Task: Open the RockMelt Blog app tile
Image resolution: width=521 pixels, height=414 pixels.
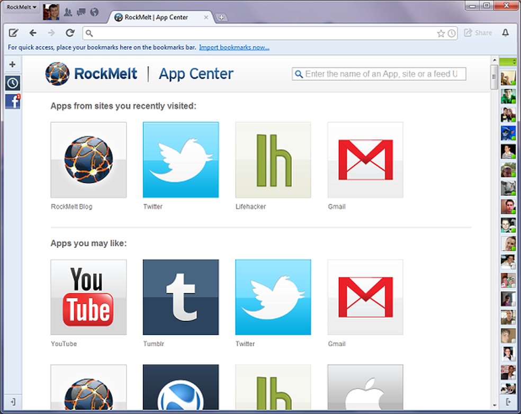Action: [x=88, y=160]
